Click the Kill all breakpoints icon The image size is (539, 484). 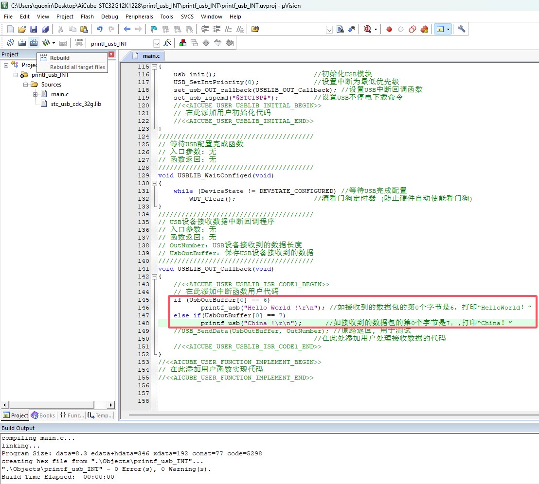coord(424,29)
